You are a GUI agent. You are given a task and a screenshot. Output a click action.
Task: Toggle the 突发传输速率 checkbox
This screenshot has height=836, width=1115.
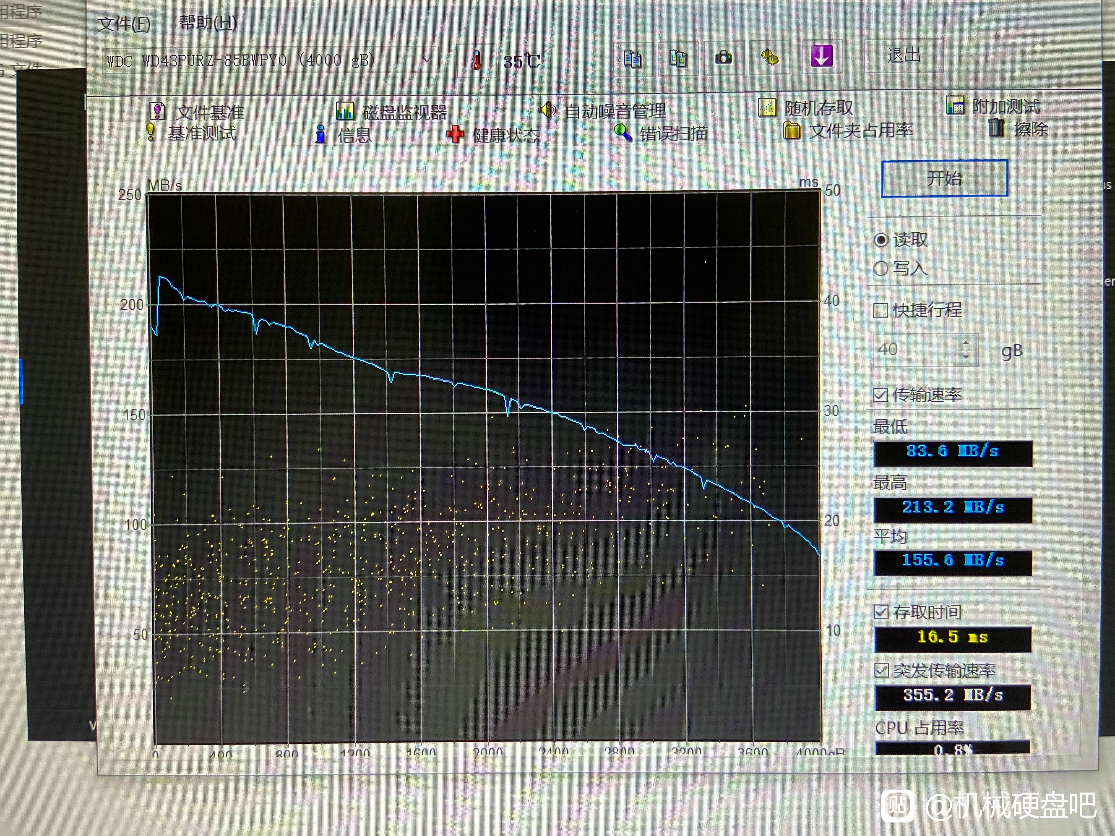[881, 670]
